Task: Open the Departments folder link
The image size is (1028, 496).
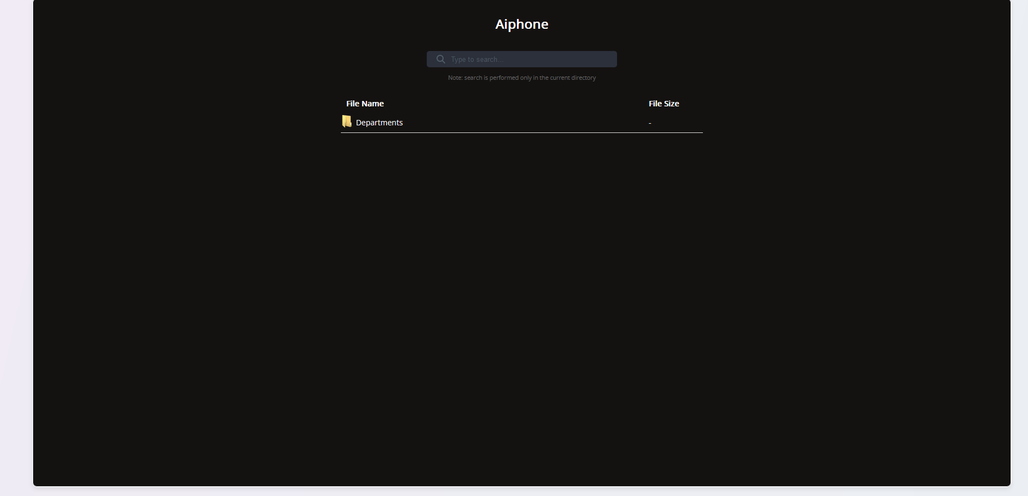Action: 379,123
